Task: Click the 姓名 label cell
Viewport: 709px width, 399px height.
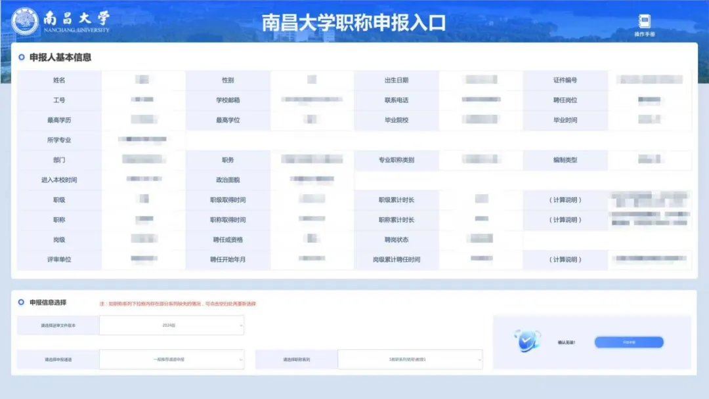Action: pyautogui.click(x=59, y=81)
